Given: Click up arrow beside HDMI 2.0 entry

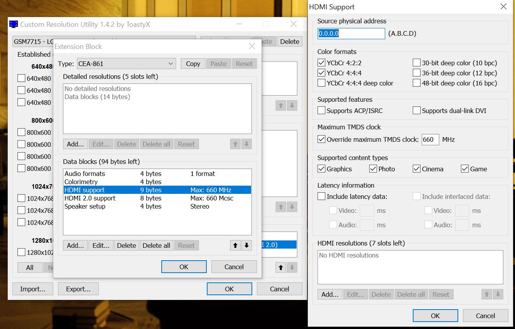Looking at the screenshot, I should pyautogui.click(x=281, y=267).
